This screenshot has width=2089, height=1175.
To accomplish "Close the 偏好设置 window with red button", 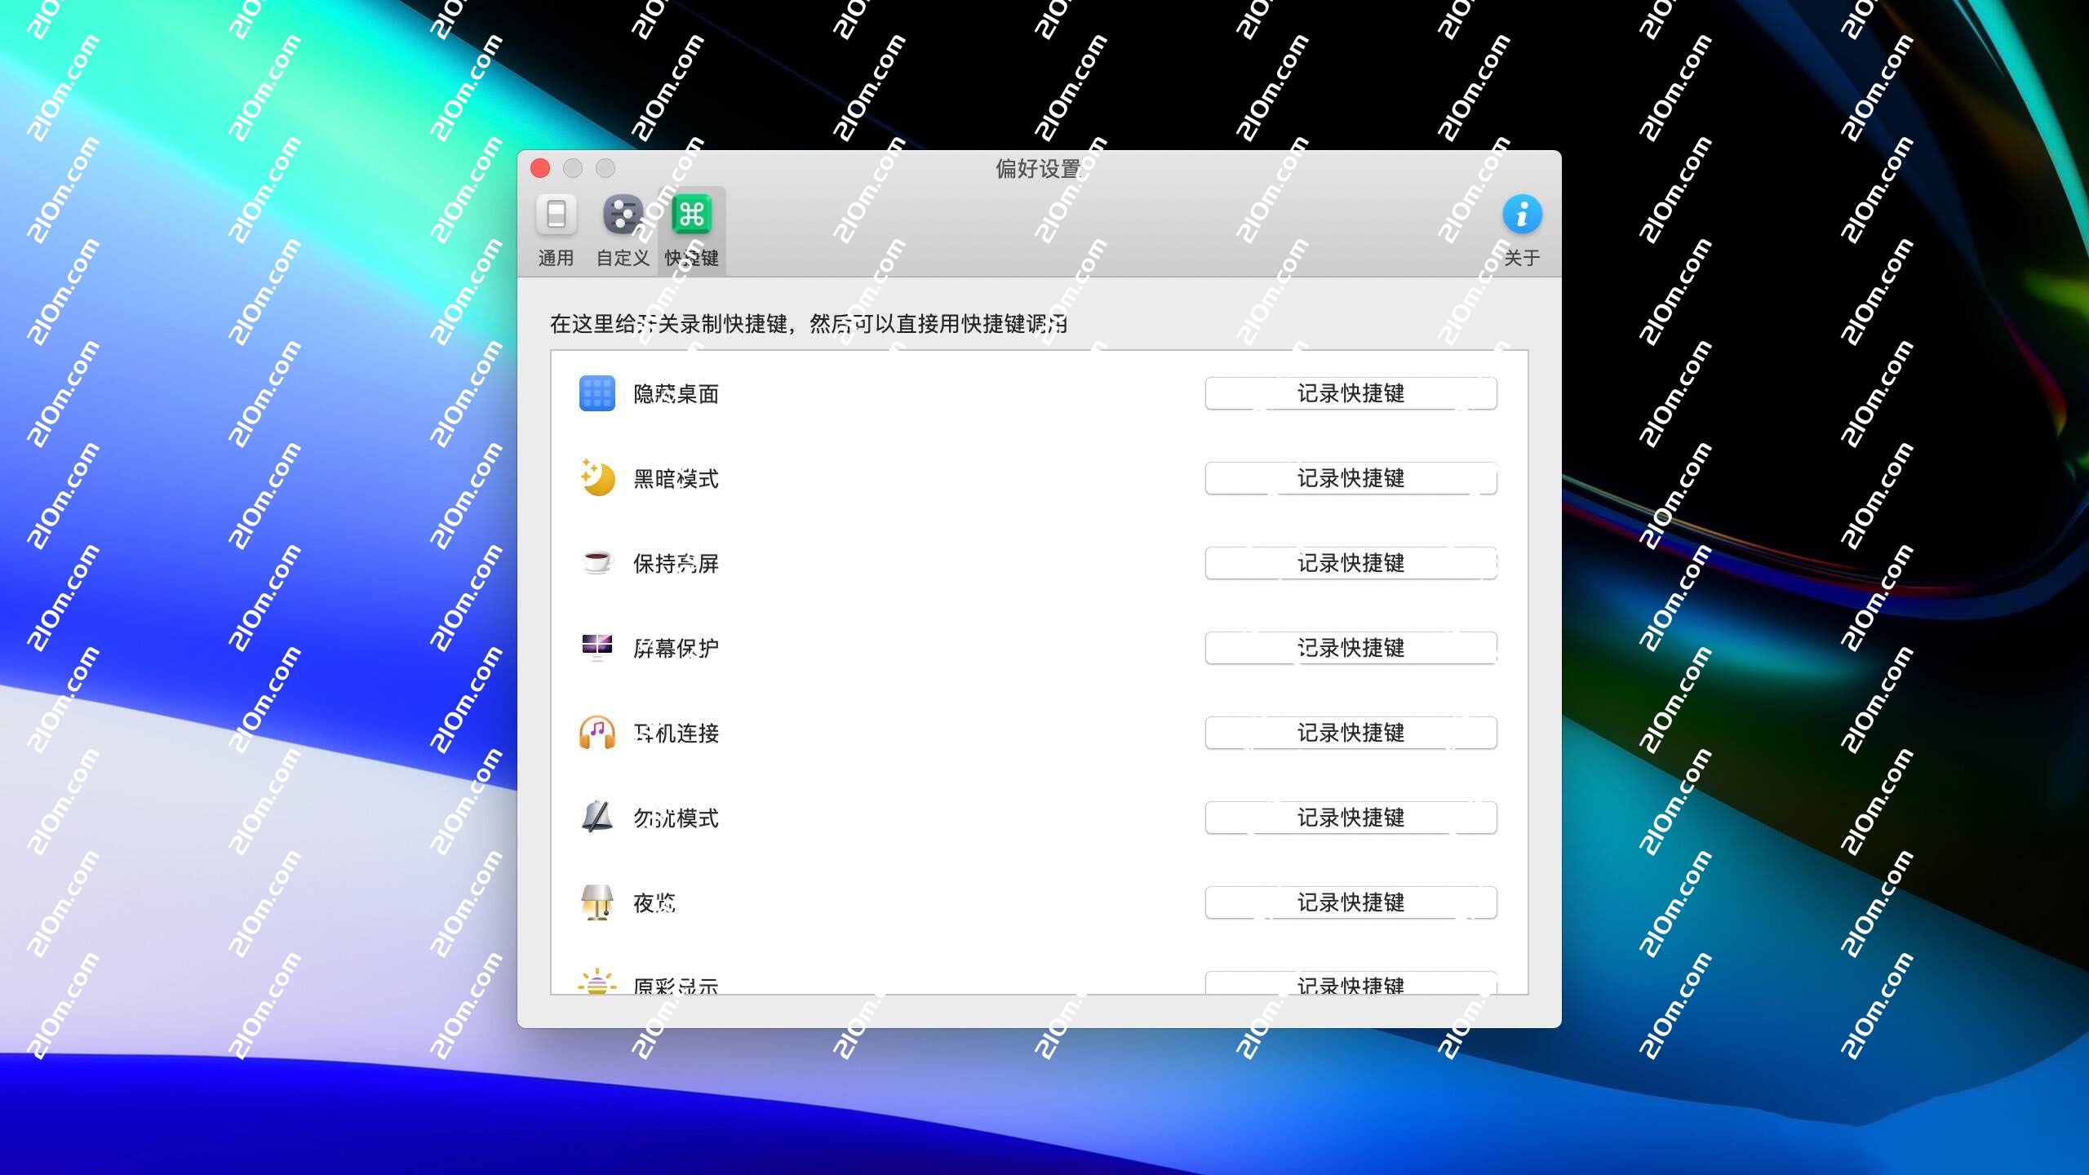I will pyautogui.click(x=540, y=168).
